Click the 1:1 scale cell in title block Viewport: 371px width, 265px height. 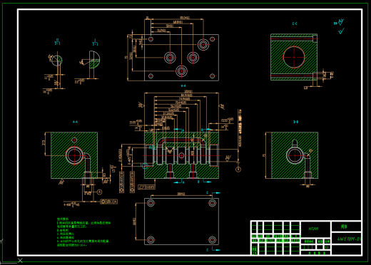(x=327, y=247)
